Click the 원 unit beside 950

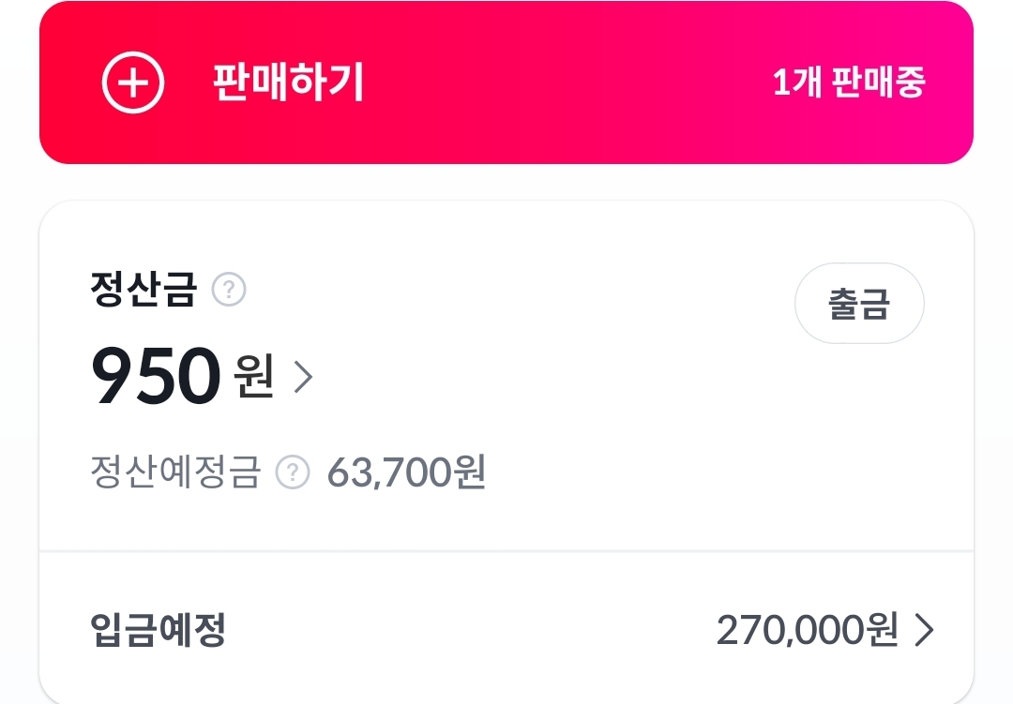tap(254, 376)
